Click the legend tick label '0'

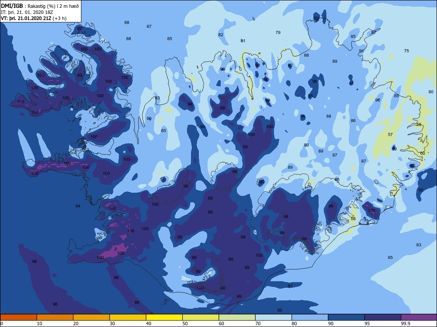coord(2,324)
